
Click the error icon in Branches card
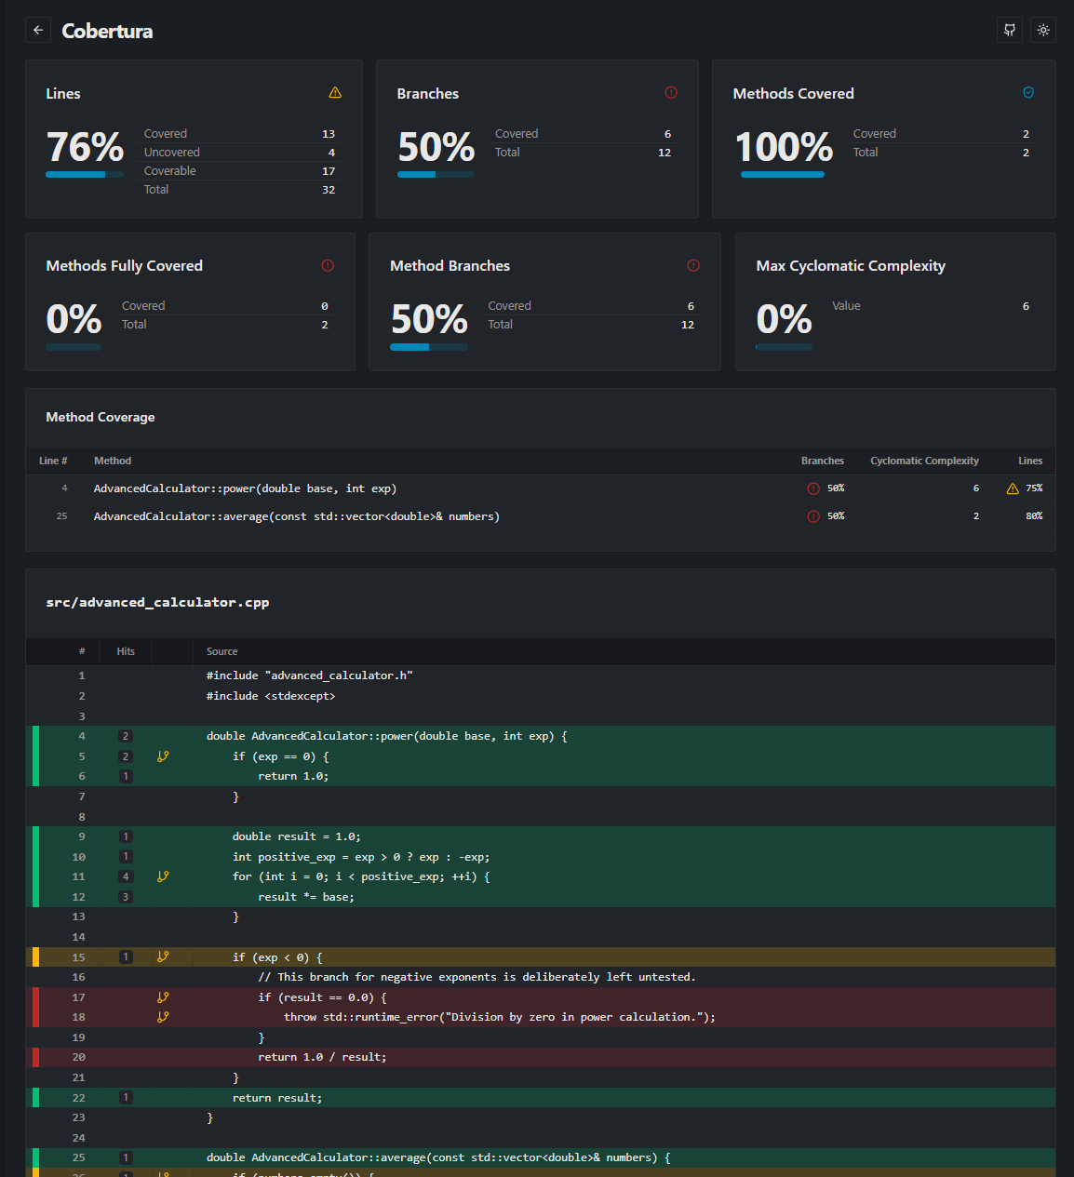coord(671,92)
